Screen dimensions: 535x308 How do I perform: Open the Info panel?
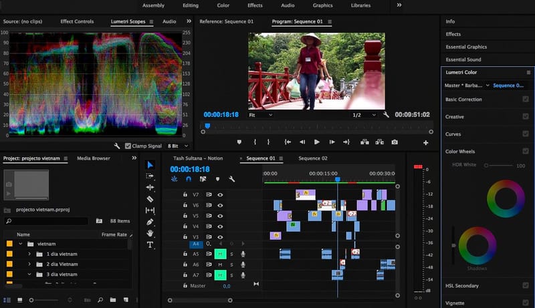[x=450, y=21]
